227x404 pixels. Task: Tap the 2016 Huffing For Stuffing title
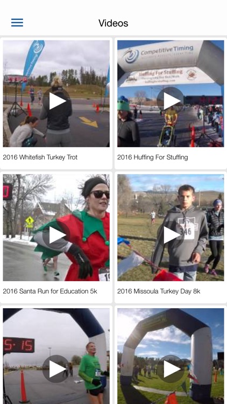point(153,157)
